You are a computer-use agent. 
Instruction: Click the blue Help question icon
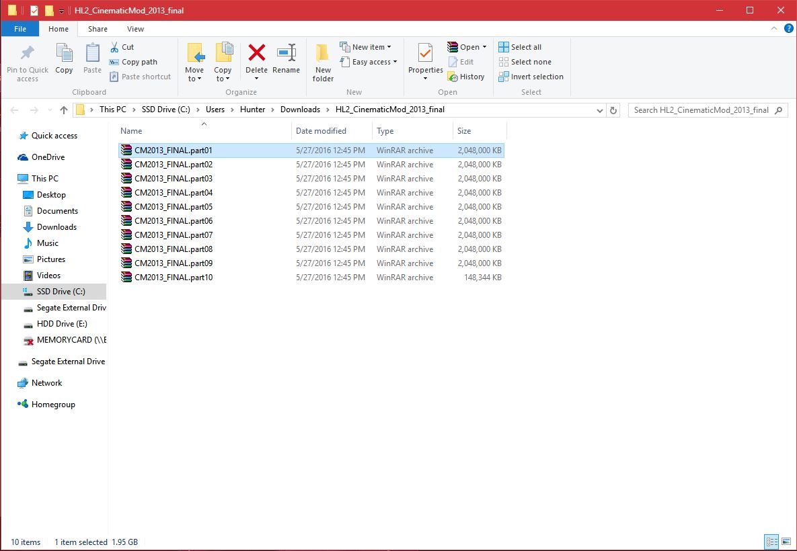[788, 28]
